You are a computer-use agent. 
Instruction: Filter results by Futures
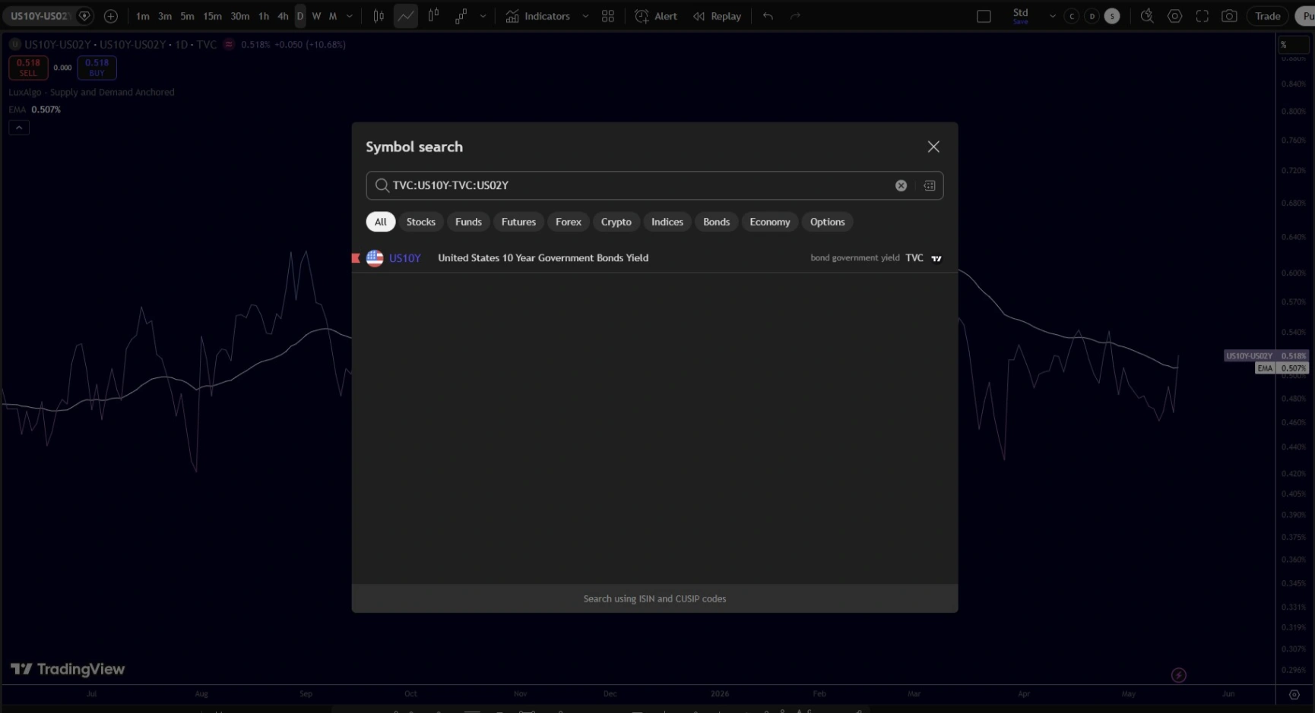(518, 222)
